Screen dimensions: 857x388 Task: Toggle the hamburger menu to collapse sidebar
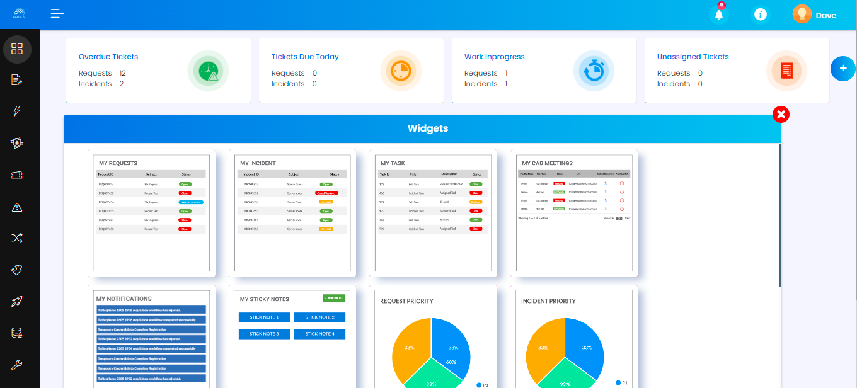point(57,14)
